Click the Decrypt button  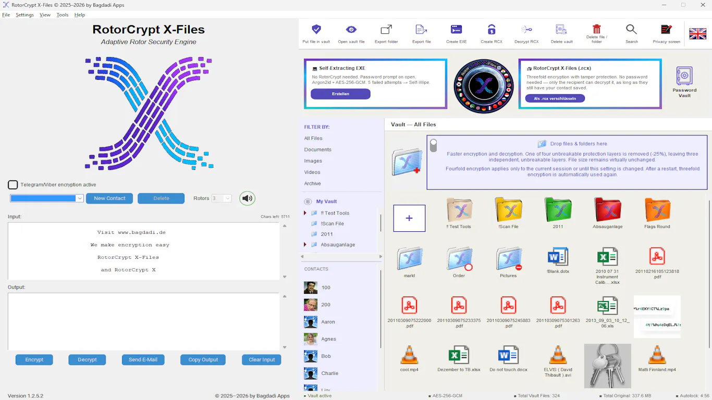[87, 360]
